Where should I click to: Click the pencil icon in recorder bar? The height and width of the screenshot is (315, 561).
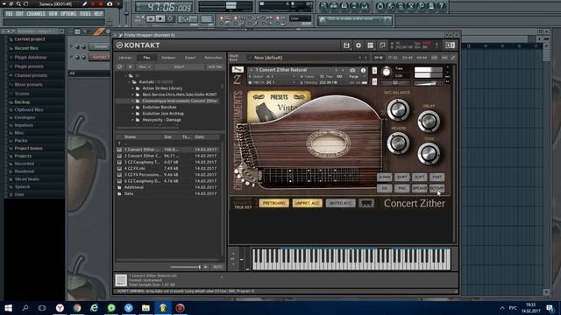coord(84,3)
